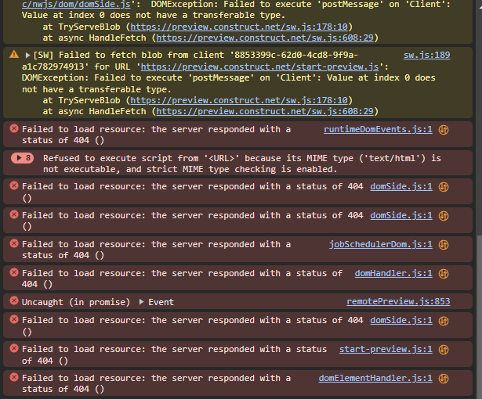Viewport: 482px width, 399px height.
Task: Click red error icon on Uncaught (in promise) row
Action: tap(13, 302)
